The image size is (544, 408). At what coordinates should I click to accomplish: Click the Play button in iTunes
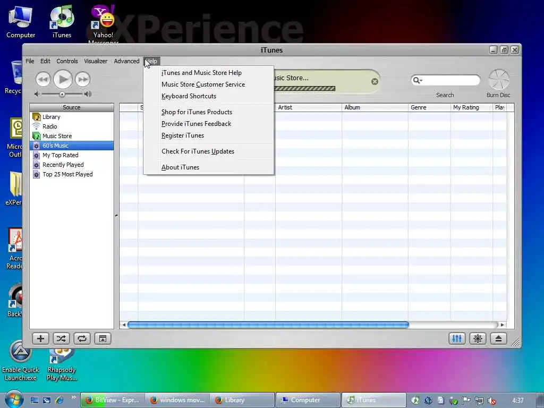63,80
